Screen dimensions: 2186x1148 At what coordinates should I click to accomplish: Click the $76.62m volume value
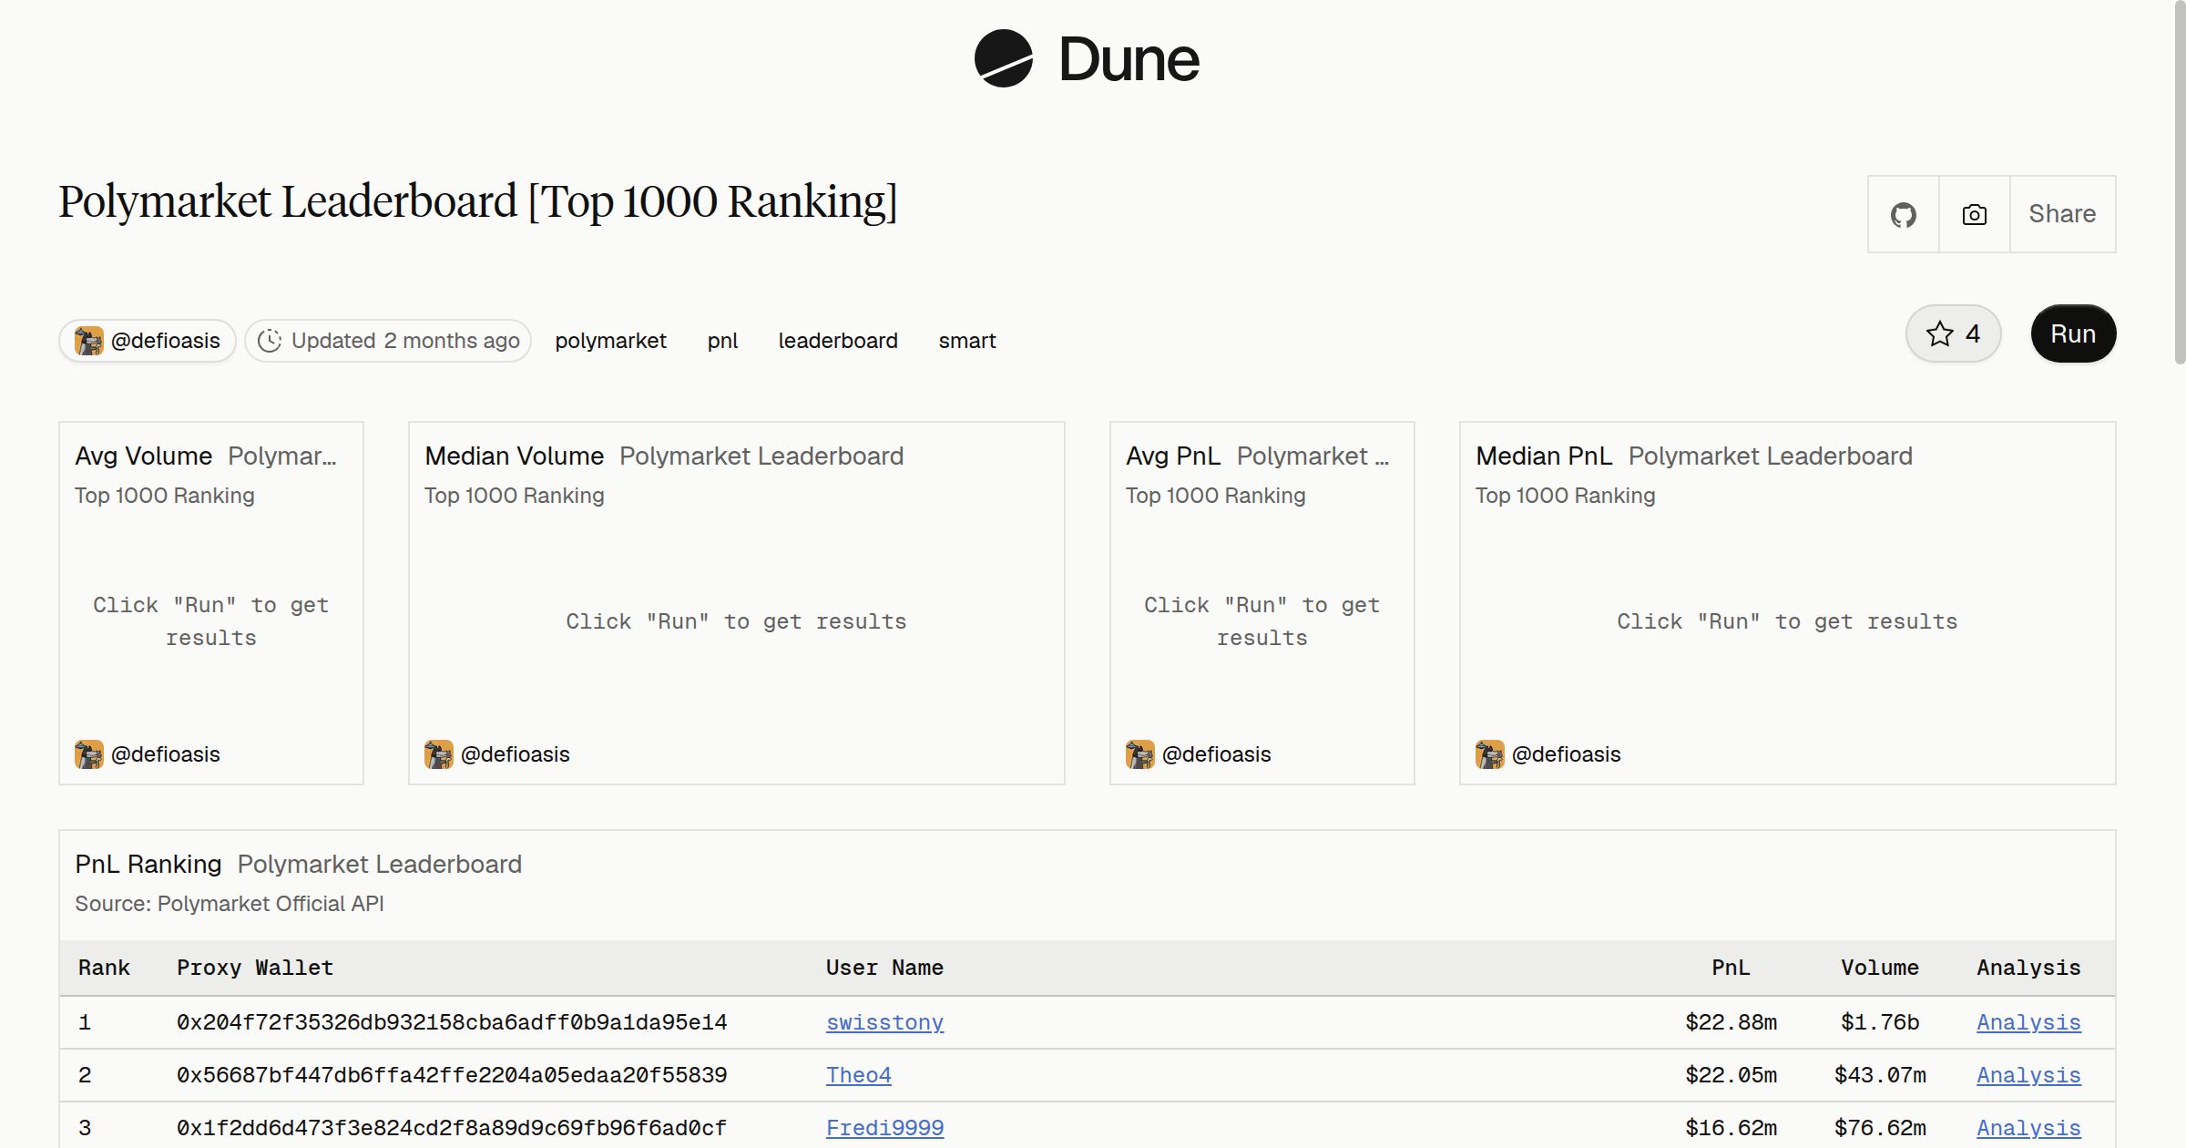tap(1880, 1128)
